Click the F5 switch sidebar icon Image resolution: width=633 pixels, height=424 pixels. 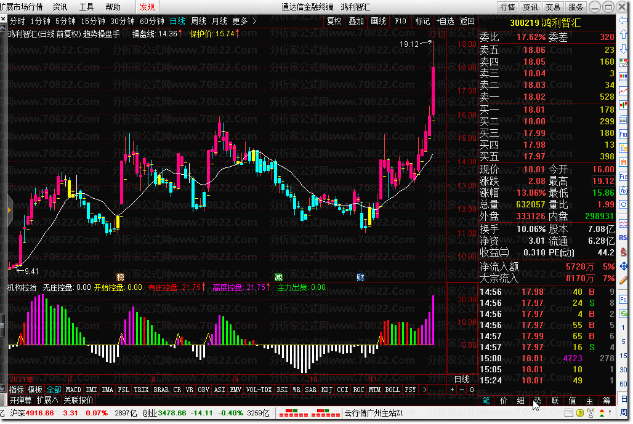(623, 300)
